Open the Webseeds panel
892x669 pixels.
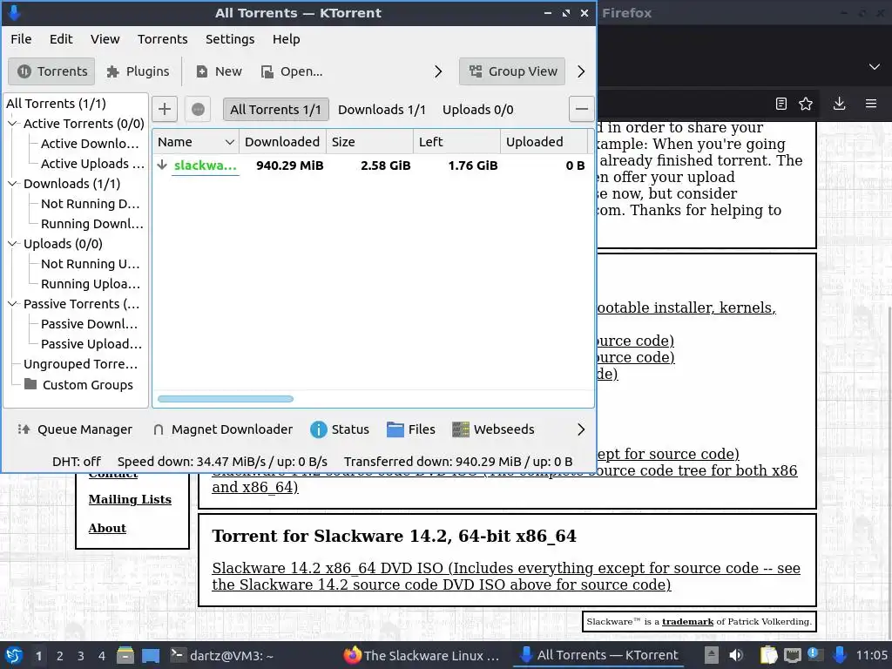(493, 429)
